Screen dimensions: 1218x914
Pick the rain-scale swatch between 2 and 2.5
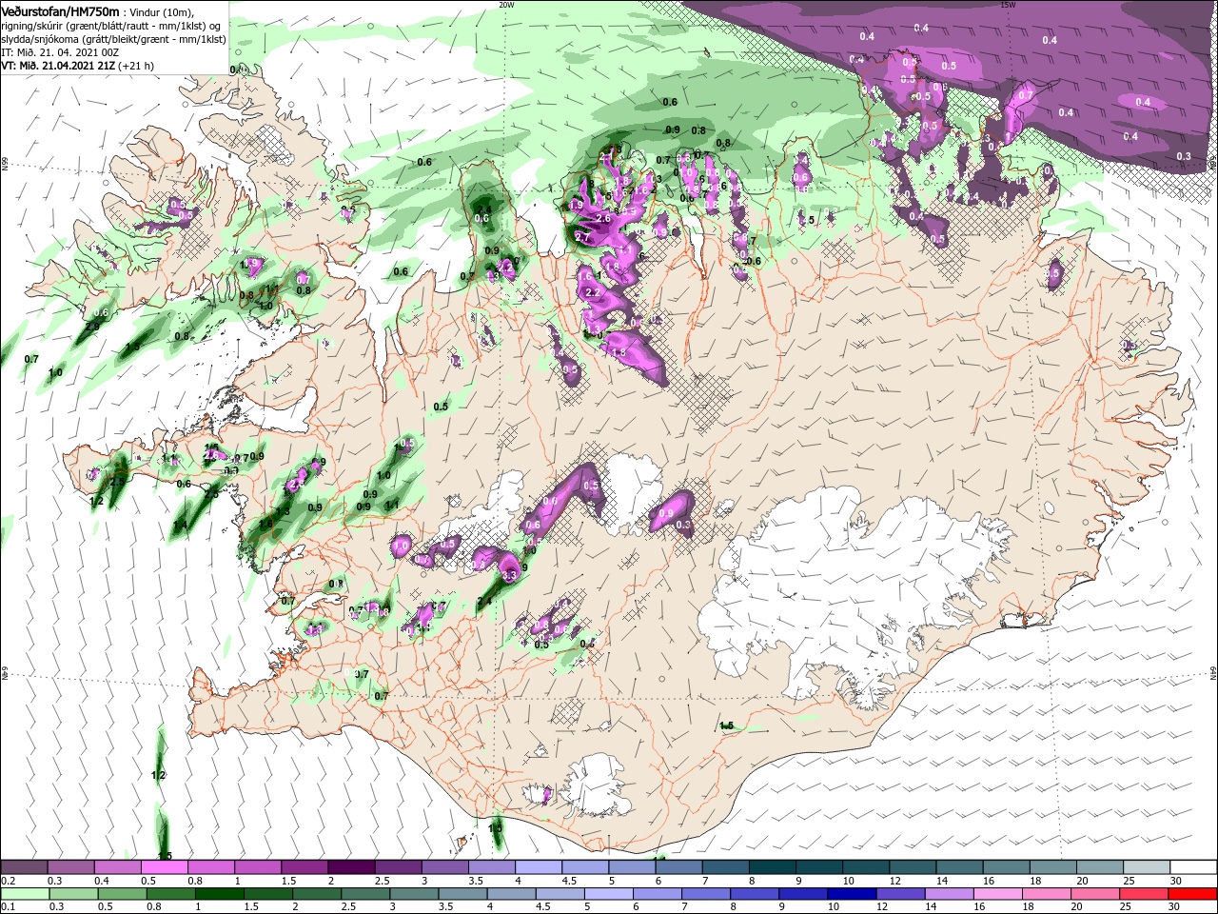[x=317, y=894]
